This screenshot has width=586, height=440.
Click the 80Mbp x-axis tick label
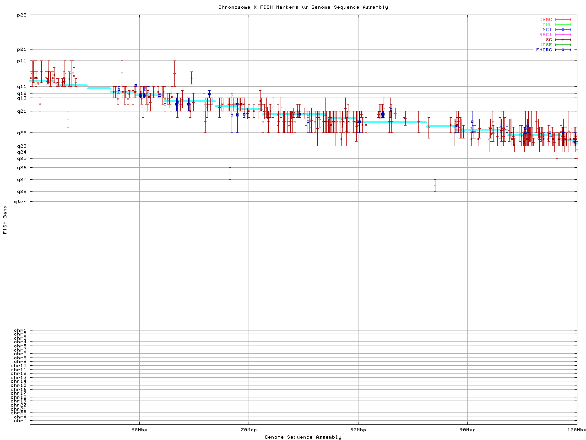tap(358, 430)
